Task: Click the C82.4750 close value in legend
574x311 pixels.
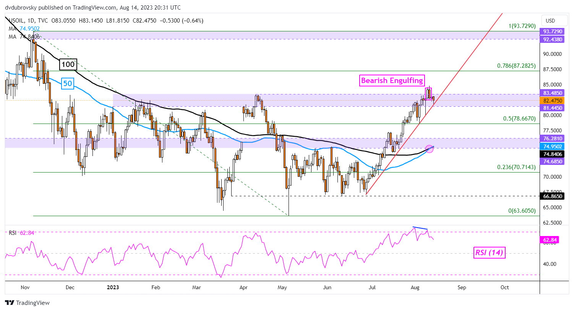Action: [144, 21]
